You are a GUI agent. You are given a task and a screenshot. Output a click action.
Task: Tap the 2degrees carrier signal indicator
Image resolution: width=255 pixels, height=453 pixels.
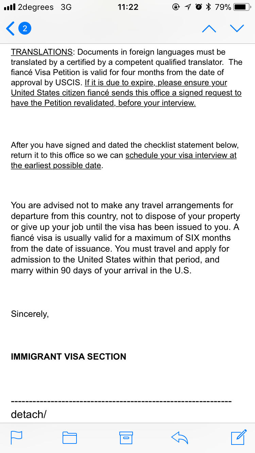(x=29, y=7)
